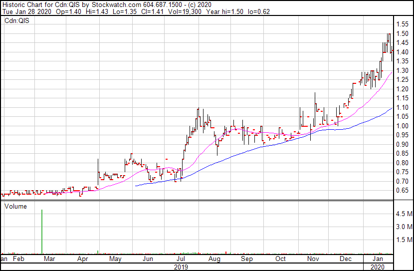The width and height of the screenshot is (414, 271).
Task: Click the 0.75 price axis label
Action: pos(403,172)
